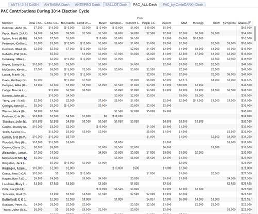Click the GMA column header
This screenshot has width=258, height=214.
(x=184, y=23)
